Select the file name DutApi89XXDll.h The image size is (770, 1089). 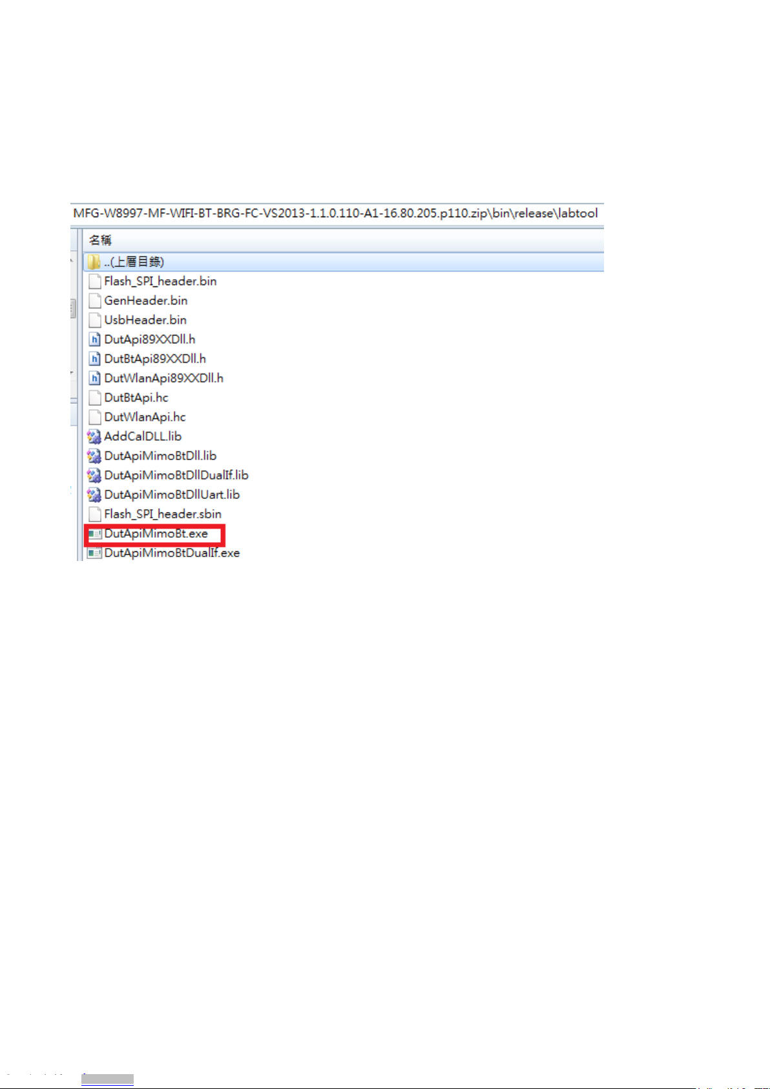150,339
